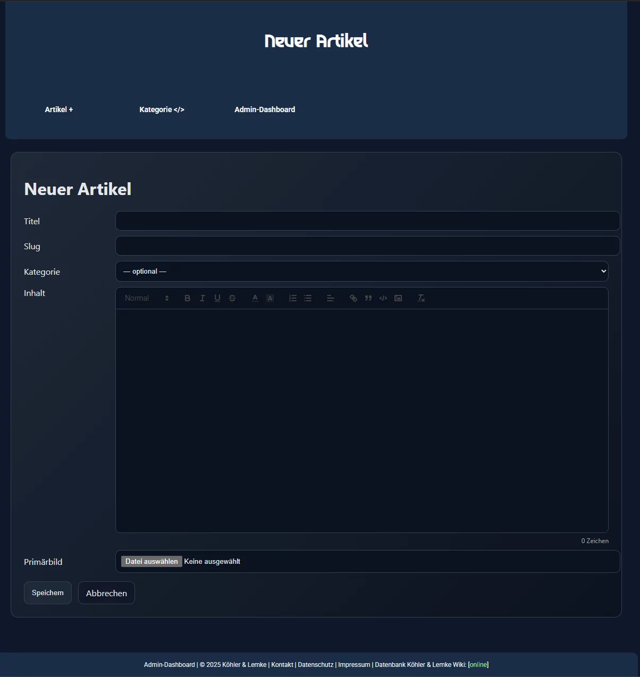Toggle bold formatting in editor toolbar
The width and height of the screenshot is (640, 677).
tap(187, 298)
